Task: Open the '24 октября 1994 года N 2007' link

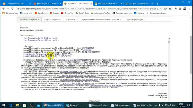Action: pos(79,80)
